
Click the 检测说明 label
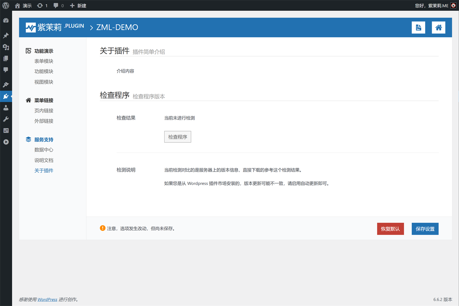pyautogui.click(x=126, y=170)
